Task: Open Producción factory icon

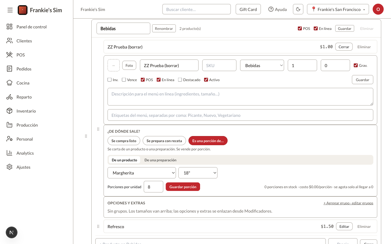Action: click(9, 125)
